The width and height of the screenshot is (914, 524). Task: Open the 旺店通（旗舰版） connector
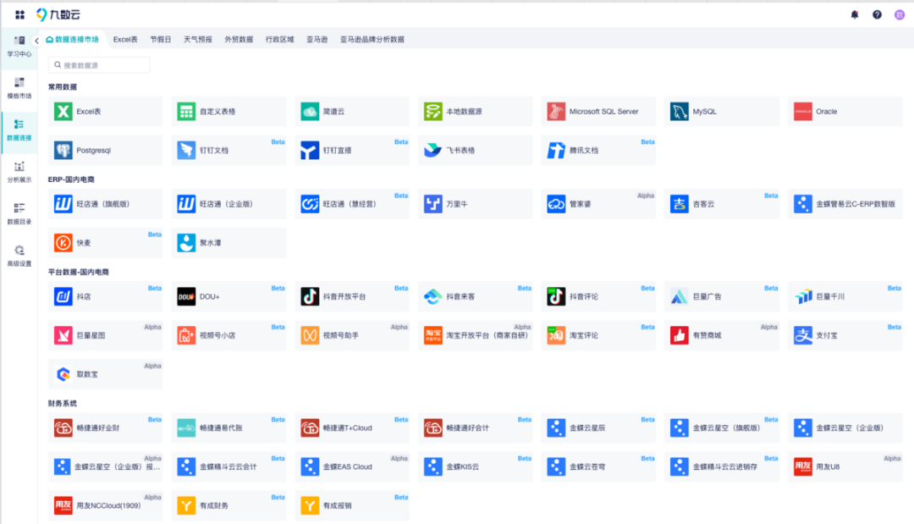106,204
